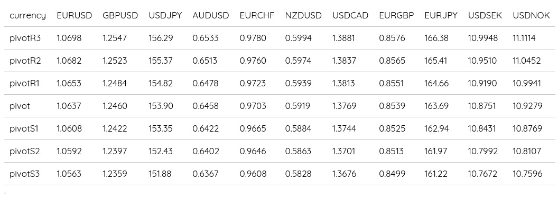
Task: Select the GBPUSD column header
Action: 120,16
